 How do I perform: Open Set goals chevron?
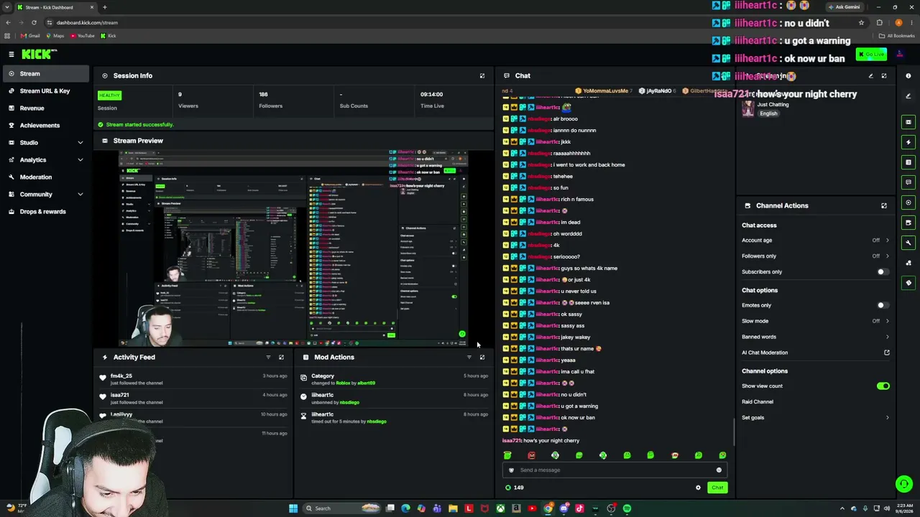click(887, 418)
